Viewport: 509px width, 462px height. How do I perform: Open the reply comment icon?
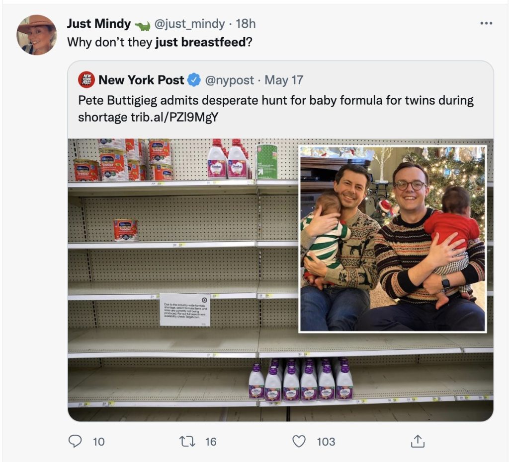[x=75, y=441]
